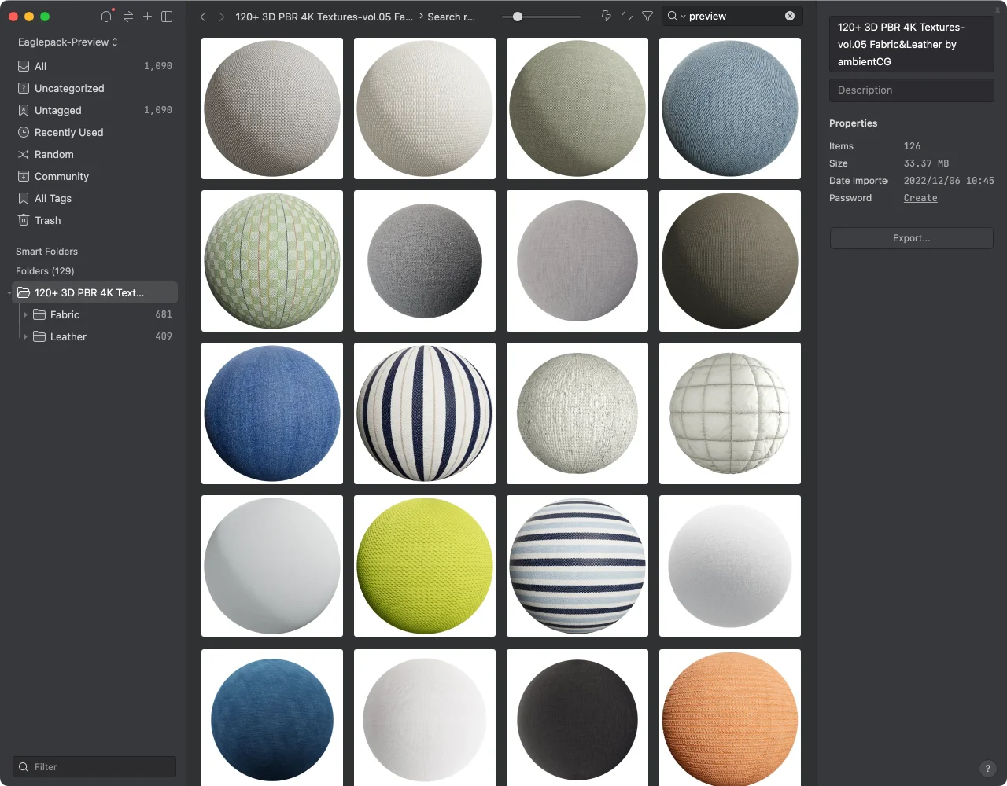Click the plus icon to add items
Image resolution: width=1007 pixels, height=786 pixels.
pyautogui.click(x=147, y=16)
